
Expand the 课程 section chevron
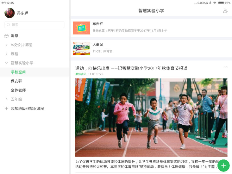[6, 54]
